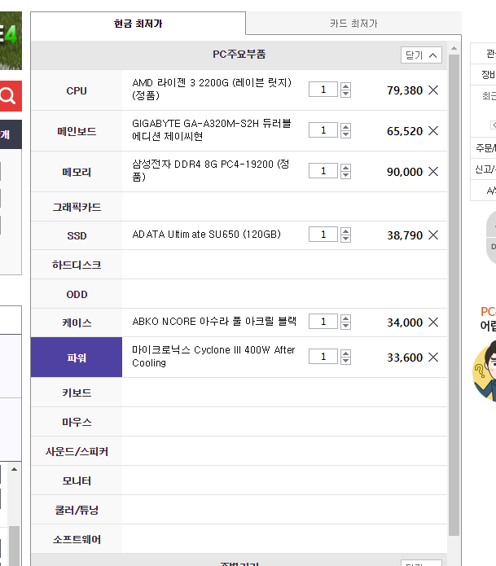Click the case quantity input field
Image resolution: width=496 pixels, height=566 pixels.
click(323, 322)
